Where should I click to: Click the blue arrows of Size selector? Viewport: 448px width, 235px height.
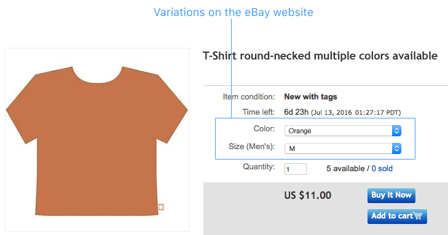(396, 148)
